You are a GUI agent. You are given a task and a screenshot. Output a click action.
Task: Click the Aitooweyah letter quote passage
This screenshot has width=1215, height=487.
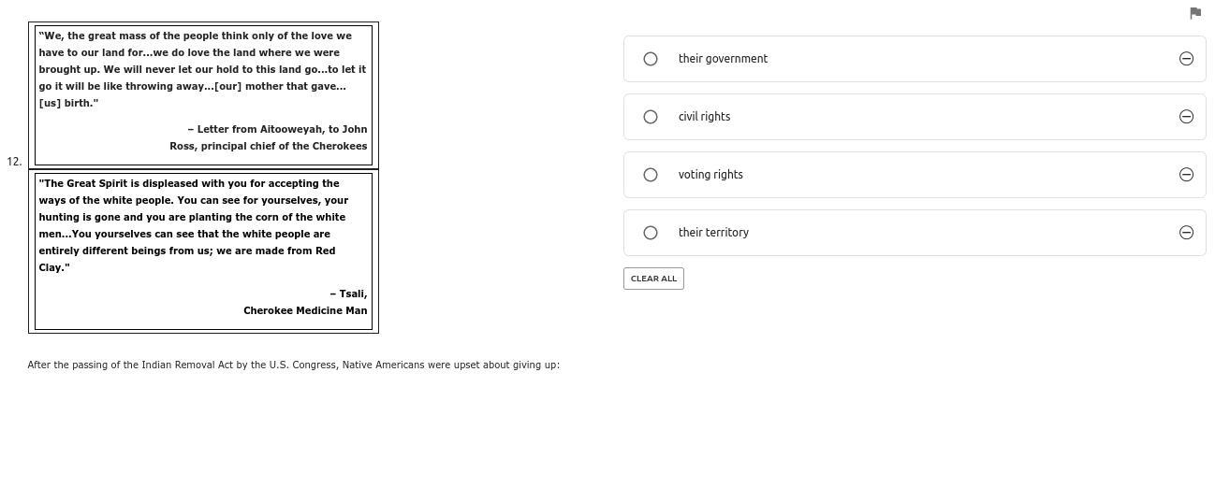(x=202, y=69)
